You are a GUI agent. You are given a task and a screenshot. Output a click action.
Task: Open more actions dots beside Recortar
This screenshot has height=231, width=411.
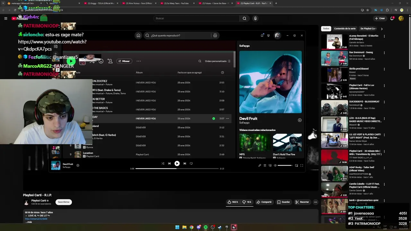tap(316, 202)
